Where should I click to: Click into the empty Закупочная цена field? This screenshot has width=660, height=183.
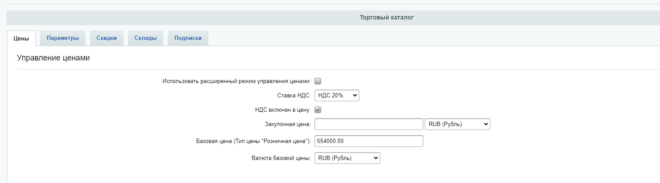pos(369,124)
